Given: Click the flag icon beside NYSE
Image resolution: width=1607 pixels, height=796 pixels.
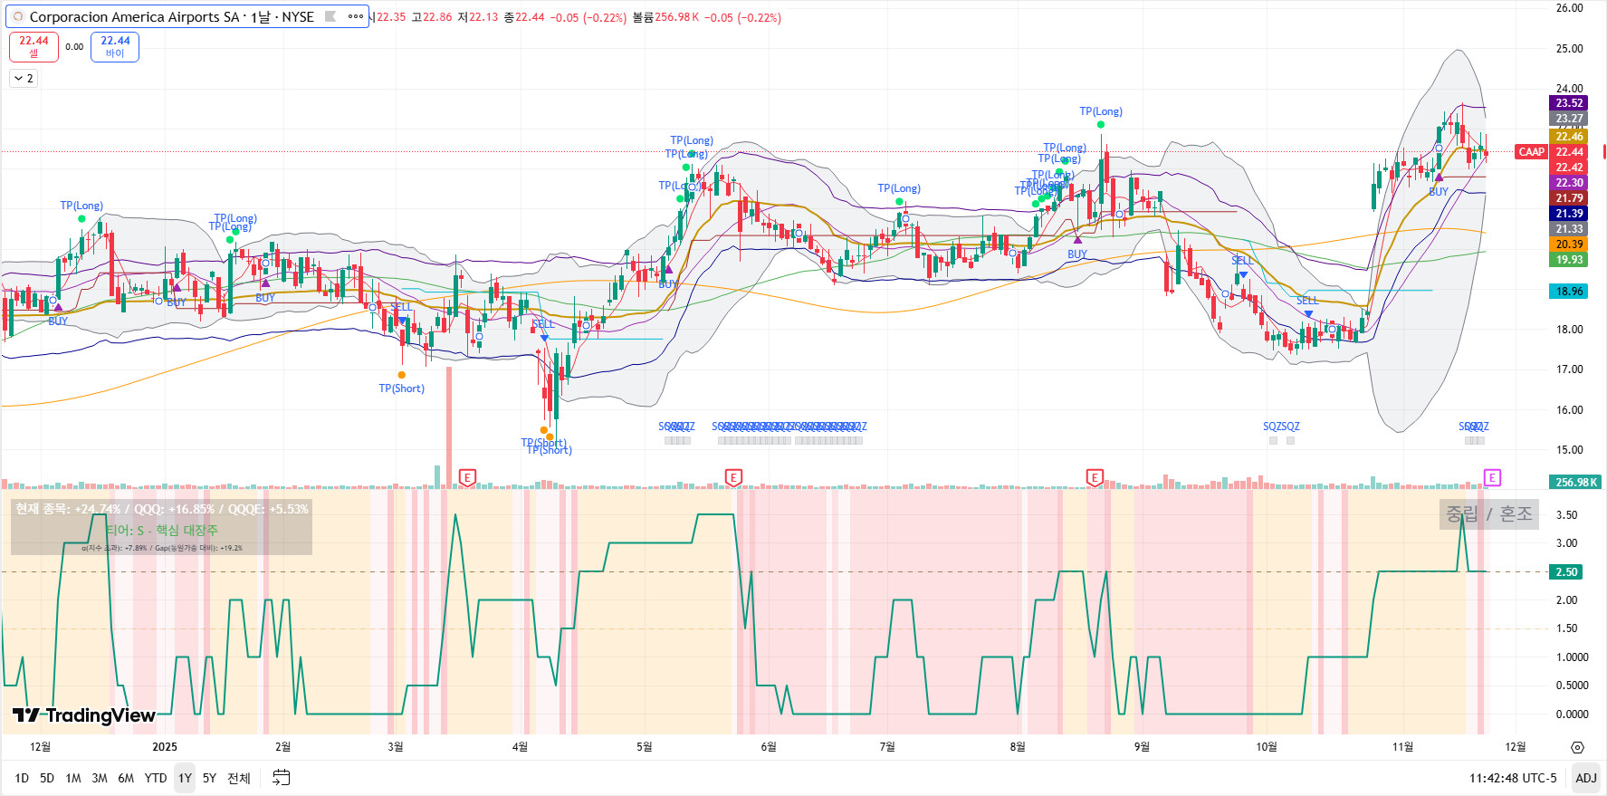Looking at the screenshot, I should pos(330,16).
